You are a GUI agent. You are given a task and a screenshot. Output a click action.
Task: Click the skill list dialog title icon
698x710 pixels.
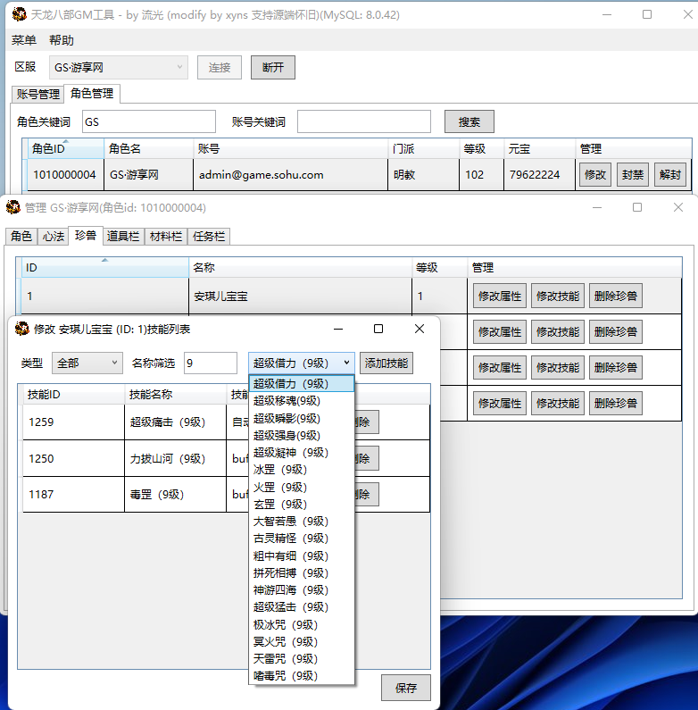[x=21, y=330]
